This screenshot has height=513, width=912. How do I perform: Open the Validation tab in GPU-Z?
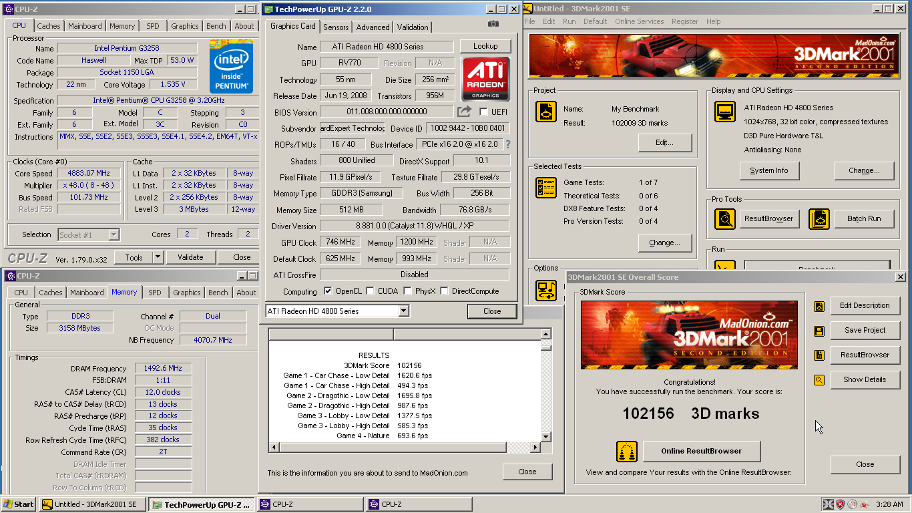pos(413,27)
